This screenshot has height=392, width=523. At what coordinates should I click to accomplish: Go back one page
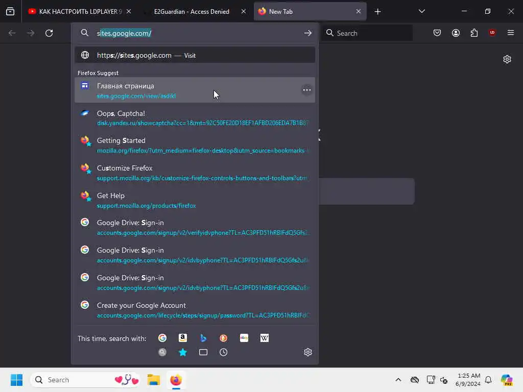point(12,33)
